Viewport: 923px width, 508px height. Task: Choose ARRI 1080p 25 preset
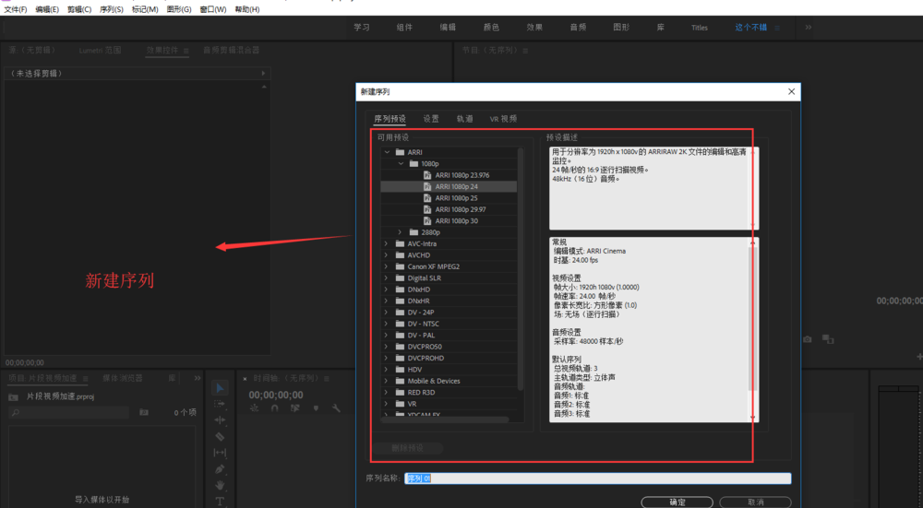coord(456,198)
